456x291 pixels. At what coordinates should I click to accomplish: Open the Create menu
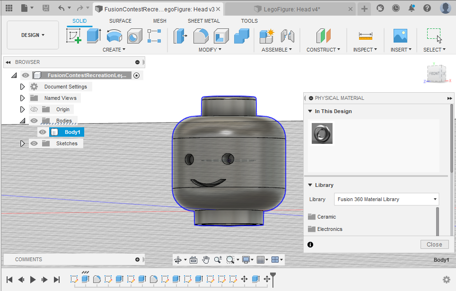point(114,50)
